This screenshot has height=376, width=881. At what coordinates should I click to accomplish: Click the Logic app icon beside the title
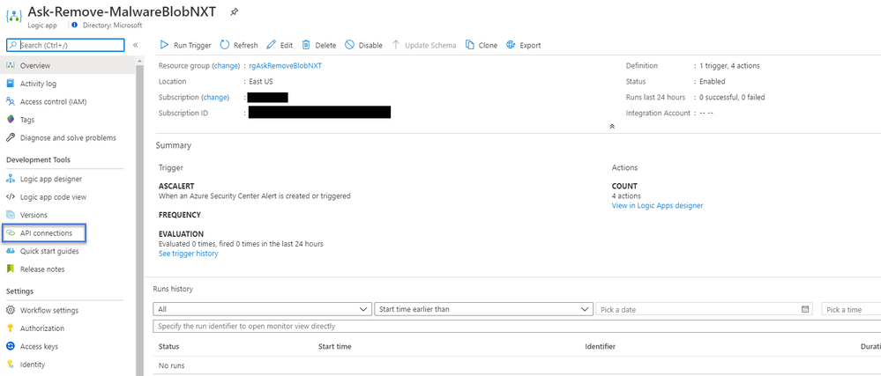pos(13,16)
